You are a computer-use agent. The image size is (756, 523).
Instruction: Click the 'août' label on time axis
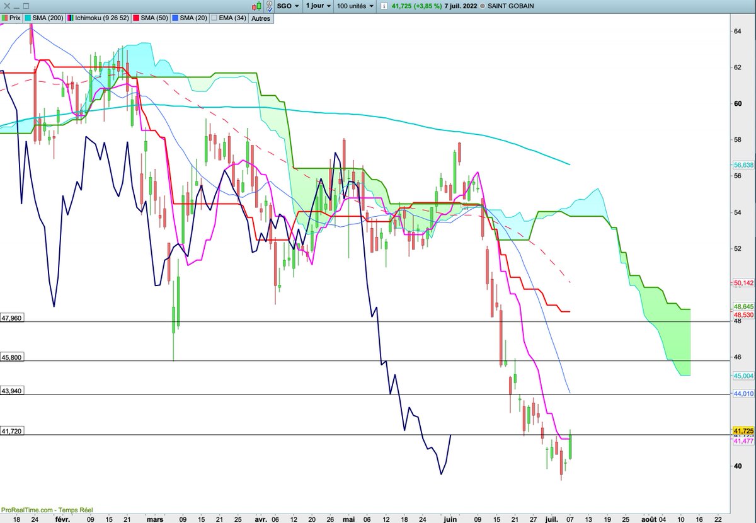pyautogui.click(x=649, y=519)
